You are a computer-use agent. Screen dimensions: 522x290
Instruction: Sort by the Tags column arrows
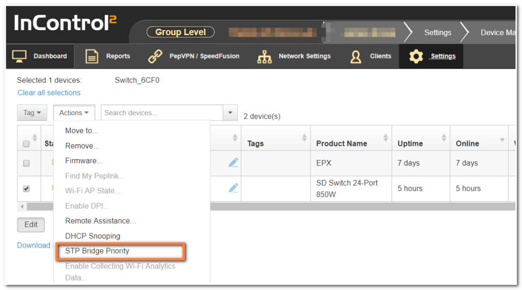304,138
